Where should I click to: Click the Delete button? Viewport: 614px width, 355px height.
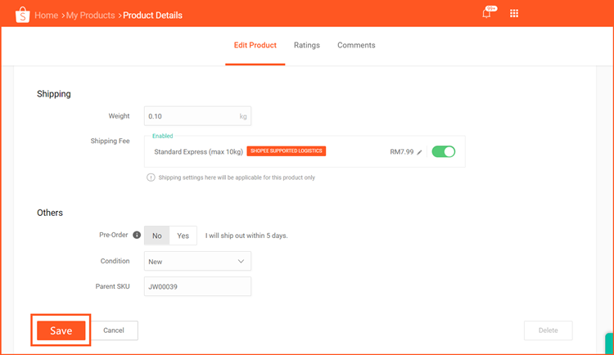tap(549, 330)
